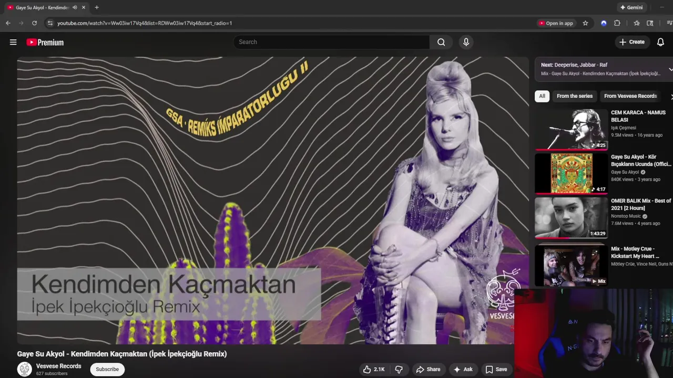Open the CEM KARACA - NAMUS BELASI title
This screenshot has height=378, width=673.
click(x=638, y=116)
